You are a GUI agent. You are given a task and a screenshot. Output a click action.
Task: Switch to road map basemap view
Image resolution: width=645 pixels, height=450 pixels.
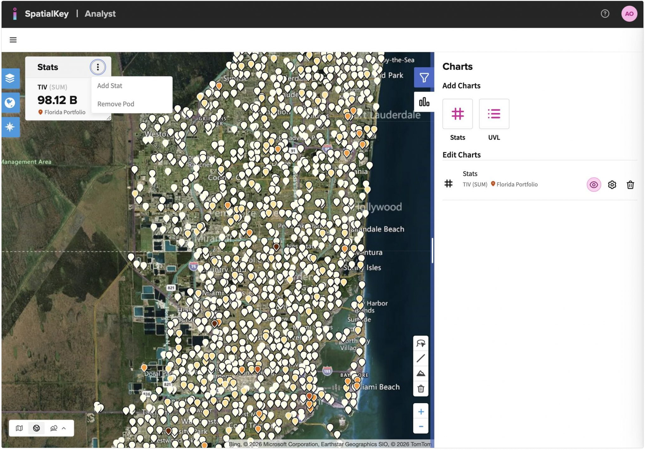(19, 428)
